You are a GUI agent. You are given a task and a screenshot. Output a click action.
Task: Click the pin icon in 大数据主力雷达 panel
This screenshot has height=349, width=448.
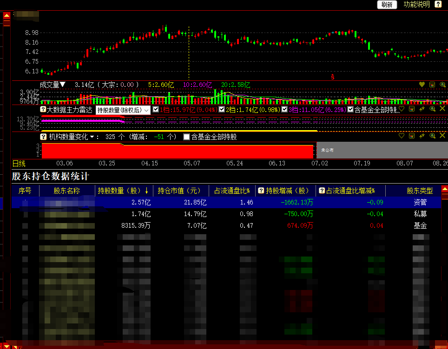coord(422,109)
